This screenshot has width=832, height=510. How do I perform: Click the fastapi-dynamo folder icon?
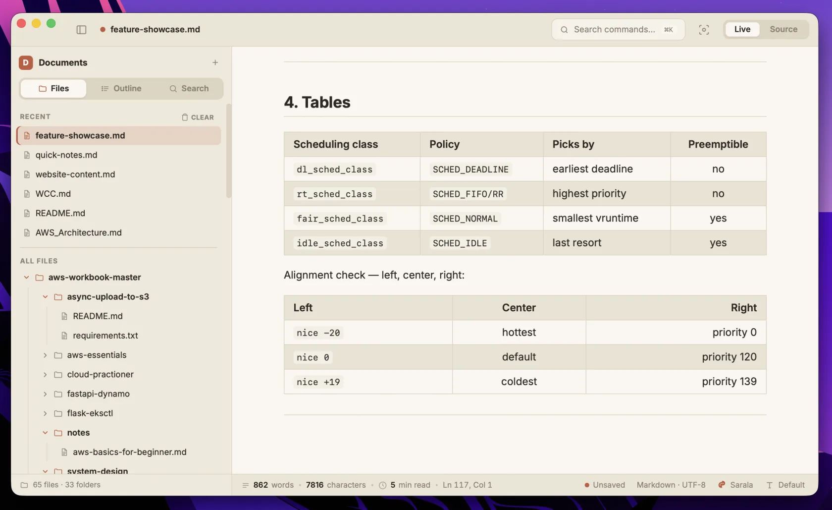(58, 394)
